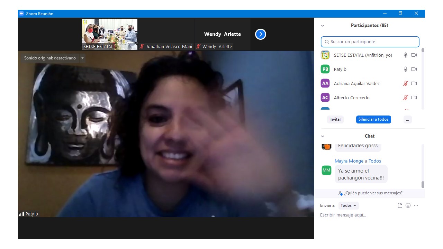
Task: Open the emoji picker in chat
Action: click(x=408, y=205)
